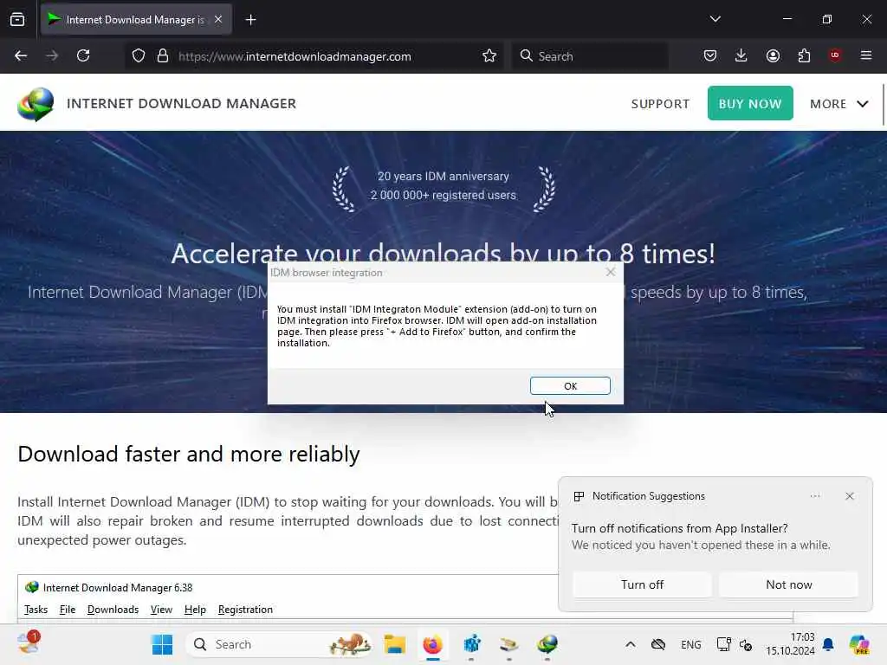Image resolution: width=887 pixels, height=665 pixels.
Task: Click the IDM globe icon in taskbar
Action: point(547,644)
